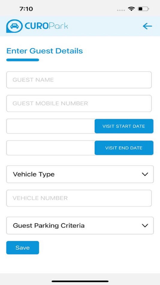Screen dimensions: 160x285
Task: Focus the Guest Name field
Action: click(79, 80)
